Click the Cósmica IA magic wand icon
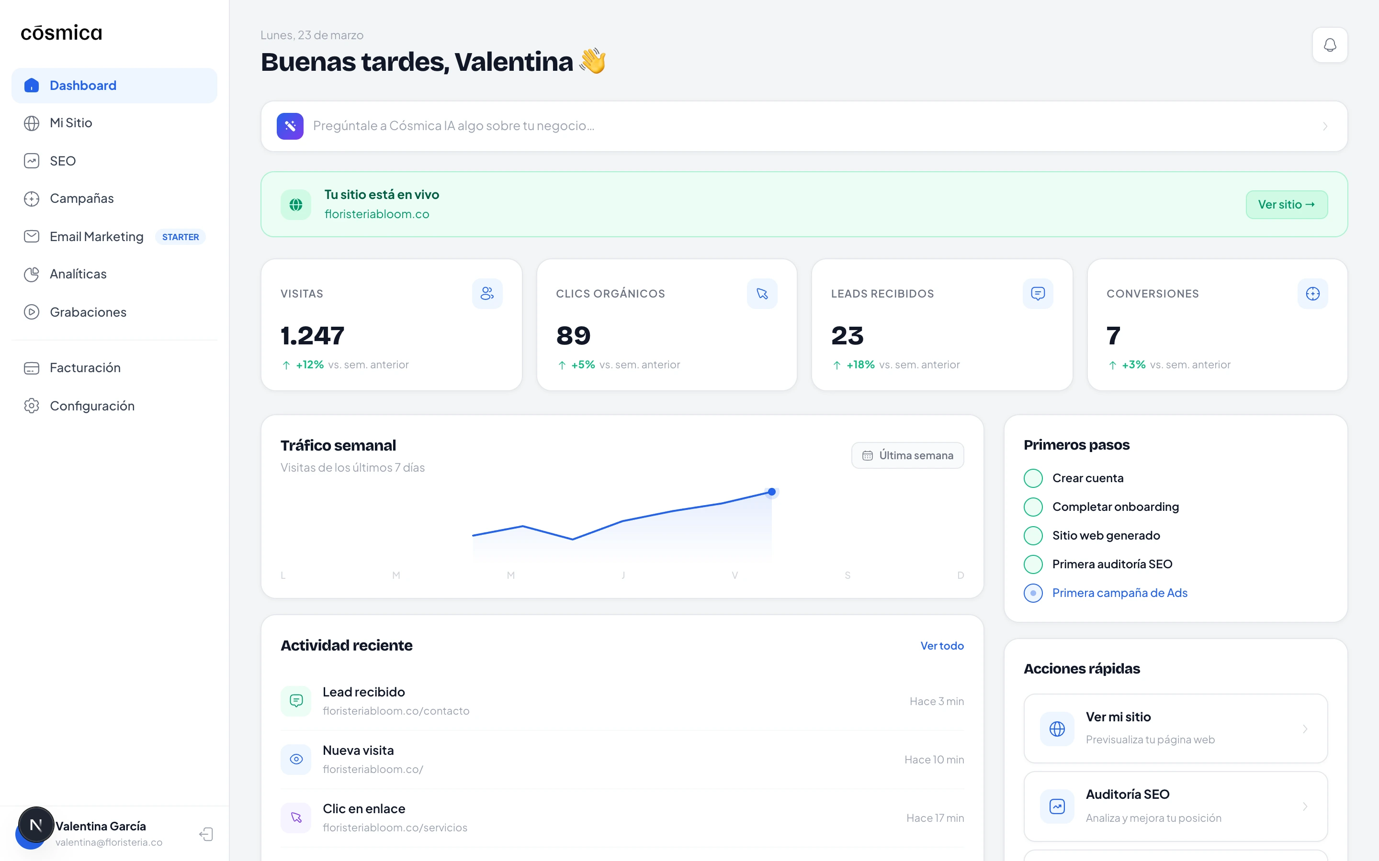Viewport: 1379px width, 861px height. point(290,126)
